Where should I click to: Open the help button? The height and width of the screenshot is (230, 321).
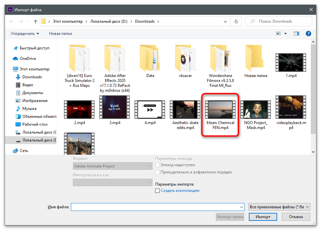pyautogui.click(x=308, y=34)
